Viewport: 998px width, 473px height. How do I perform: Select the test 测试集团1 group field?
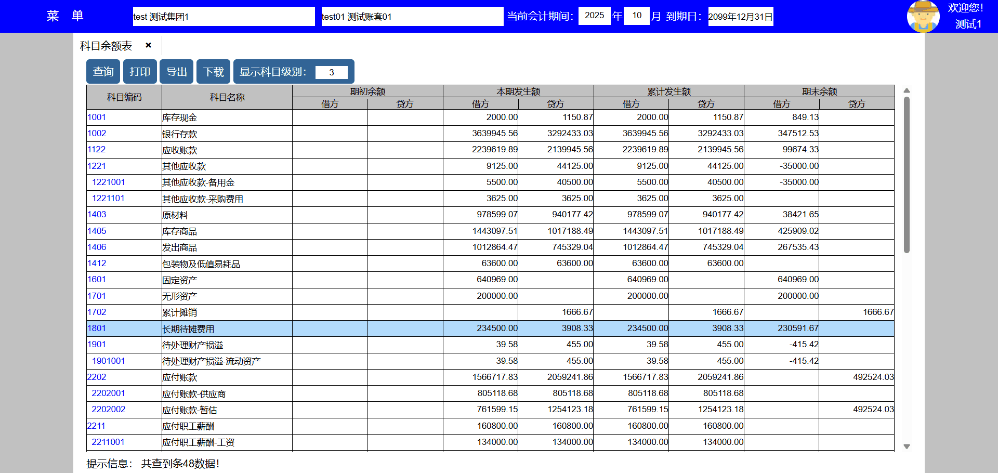pos(224,17)
